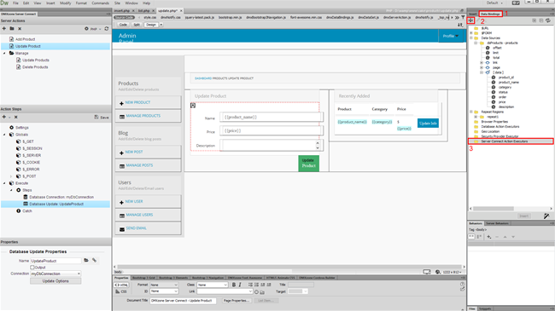Click the green Update Product button
The width and height of the screenshot is (555, 311).
click(x=308, y=163)
